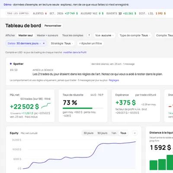The width and height of the screenshot is (173, 173).
Task: Expand the Stratégie Tous dropdown
Action: (62, 43)
